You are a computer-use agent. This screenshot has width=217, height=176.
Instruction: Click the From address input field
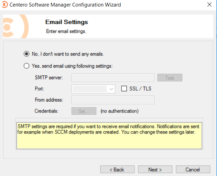[113, 100]
